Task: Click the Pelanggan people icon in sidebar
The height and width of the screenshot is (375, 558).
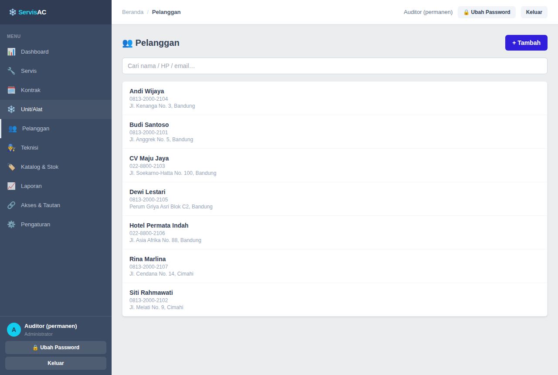Action: pyautogui.click(x=13, y=129)
